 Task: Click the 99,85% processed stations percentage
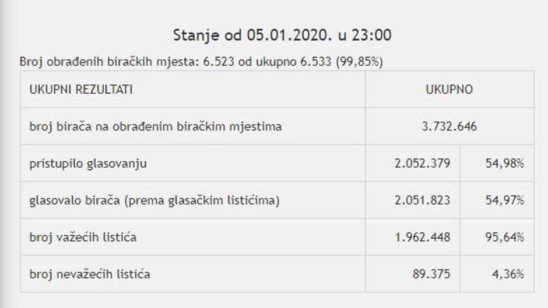point(359,62)
